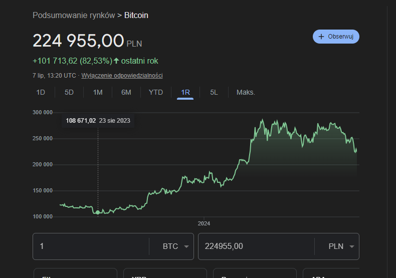Click the 200 000 y-axis label
The width and height of the screenshot is (396, 278).
pyautogui.click(x=43, y=164)
